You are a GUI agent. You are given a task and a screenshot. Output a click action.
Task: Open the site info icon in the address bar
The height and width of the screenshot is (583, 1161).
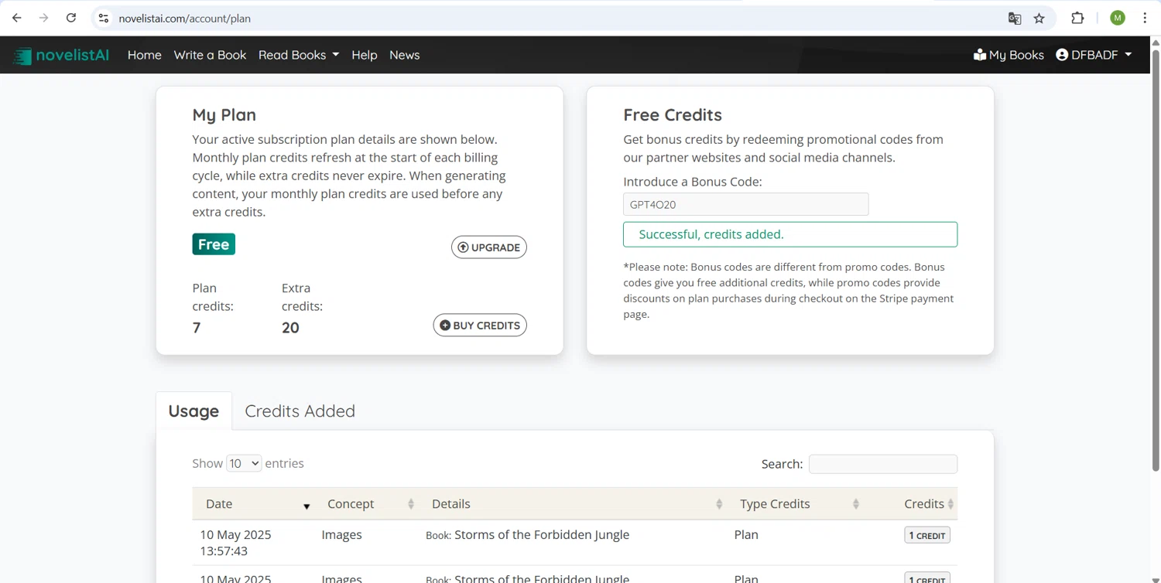pyautogui.click(x=104, y=18)
